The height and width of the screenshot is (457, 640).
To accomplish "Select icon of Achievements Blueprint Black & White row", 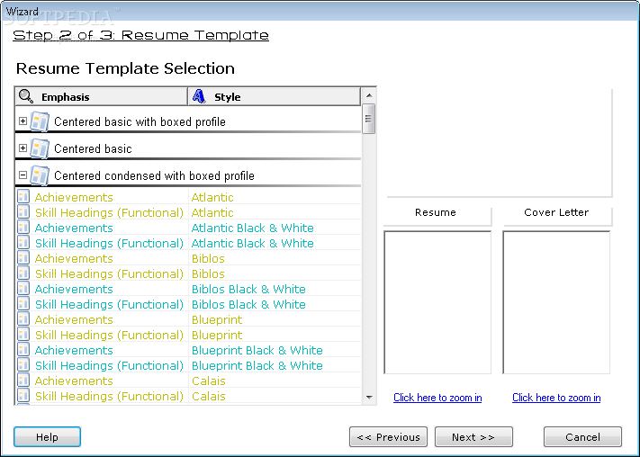I will pyautogui.click(x=23, y=350).
